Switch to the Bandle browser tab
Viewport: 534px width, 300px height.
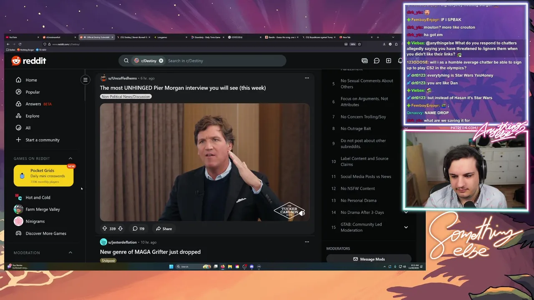click(x=282, y=37)
